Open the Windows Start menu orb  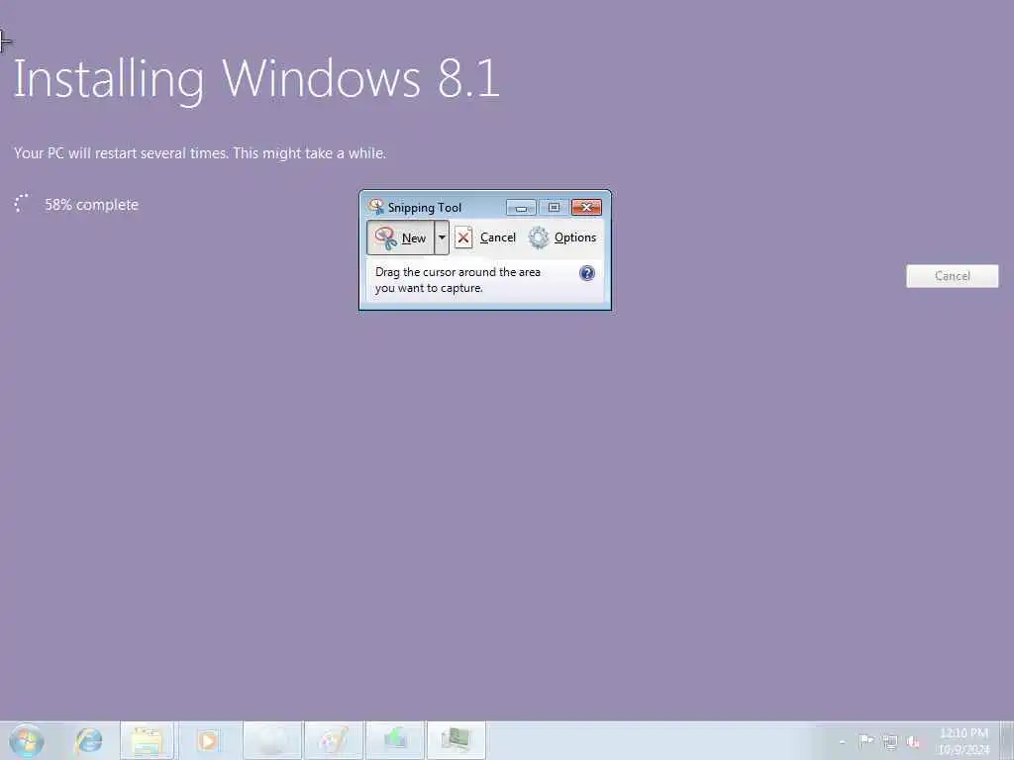[x=27, y=740]
